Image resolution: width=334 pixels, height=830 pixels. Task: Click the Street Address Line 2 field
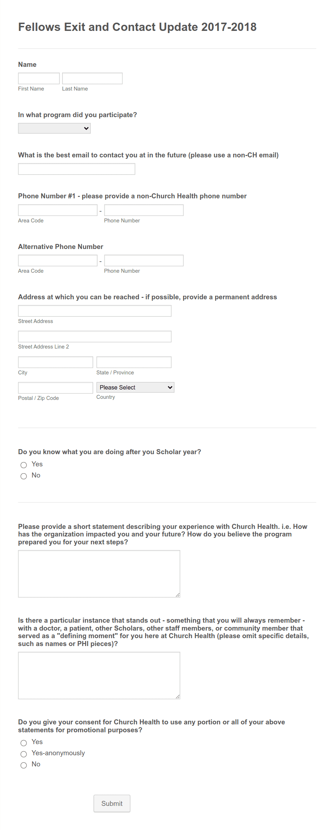pos(94,336)
